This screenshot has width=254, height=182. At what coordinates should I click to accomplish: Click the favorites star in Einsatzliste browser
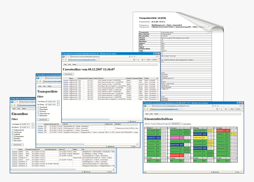click(x=12, y=106)
